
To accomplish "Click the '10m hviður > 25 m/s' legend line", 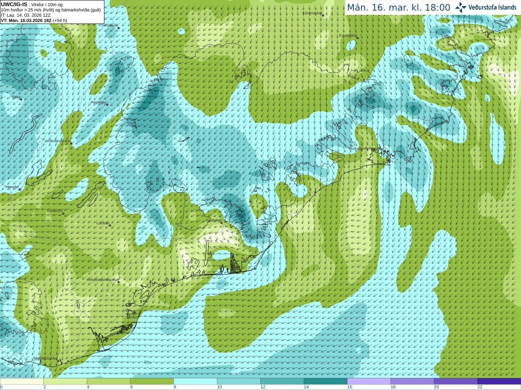I will [51, 10].
